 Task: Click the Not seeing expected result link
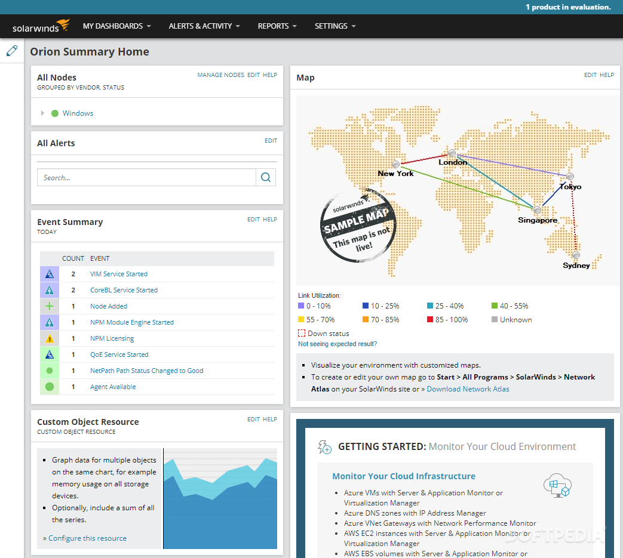(337, 344)
